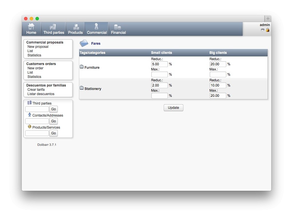Edit Stationery Small clients Reduc. field
Screen dimensions: 293x220
[x=160, y=85]
